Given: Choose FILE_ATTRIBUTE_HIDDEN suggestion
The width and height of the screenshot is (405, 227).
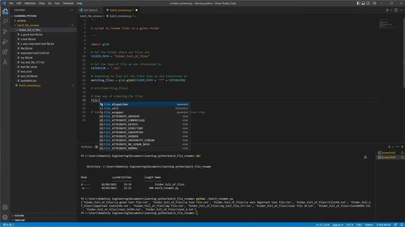Looking at the screenshot, I should (145, 136).
